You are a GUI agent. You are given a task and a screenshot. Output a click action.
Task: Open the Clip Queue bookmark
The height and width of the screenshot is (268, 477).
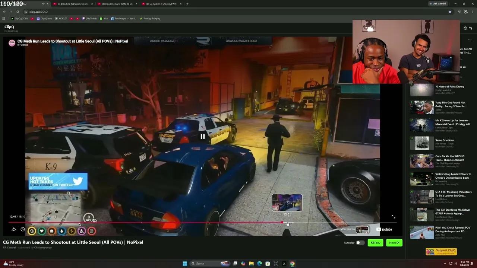[x=44, y=19]
